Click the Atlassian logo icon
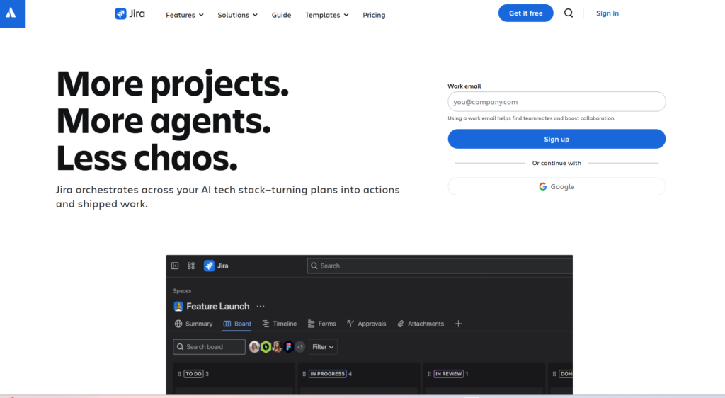This screenshot has height=398, width=725. (x=11, y=13)
